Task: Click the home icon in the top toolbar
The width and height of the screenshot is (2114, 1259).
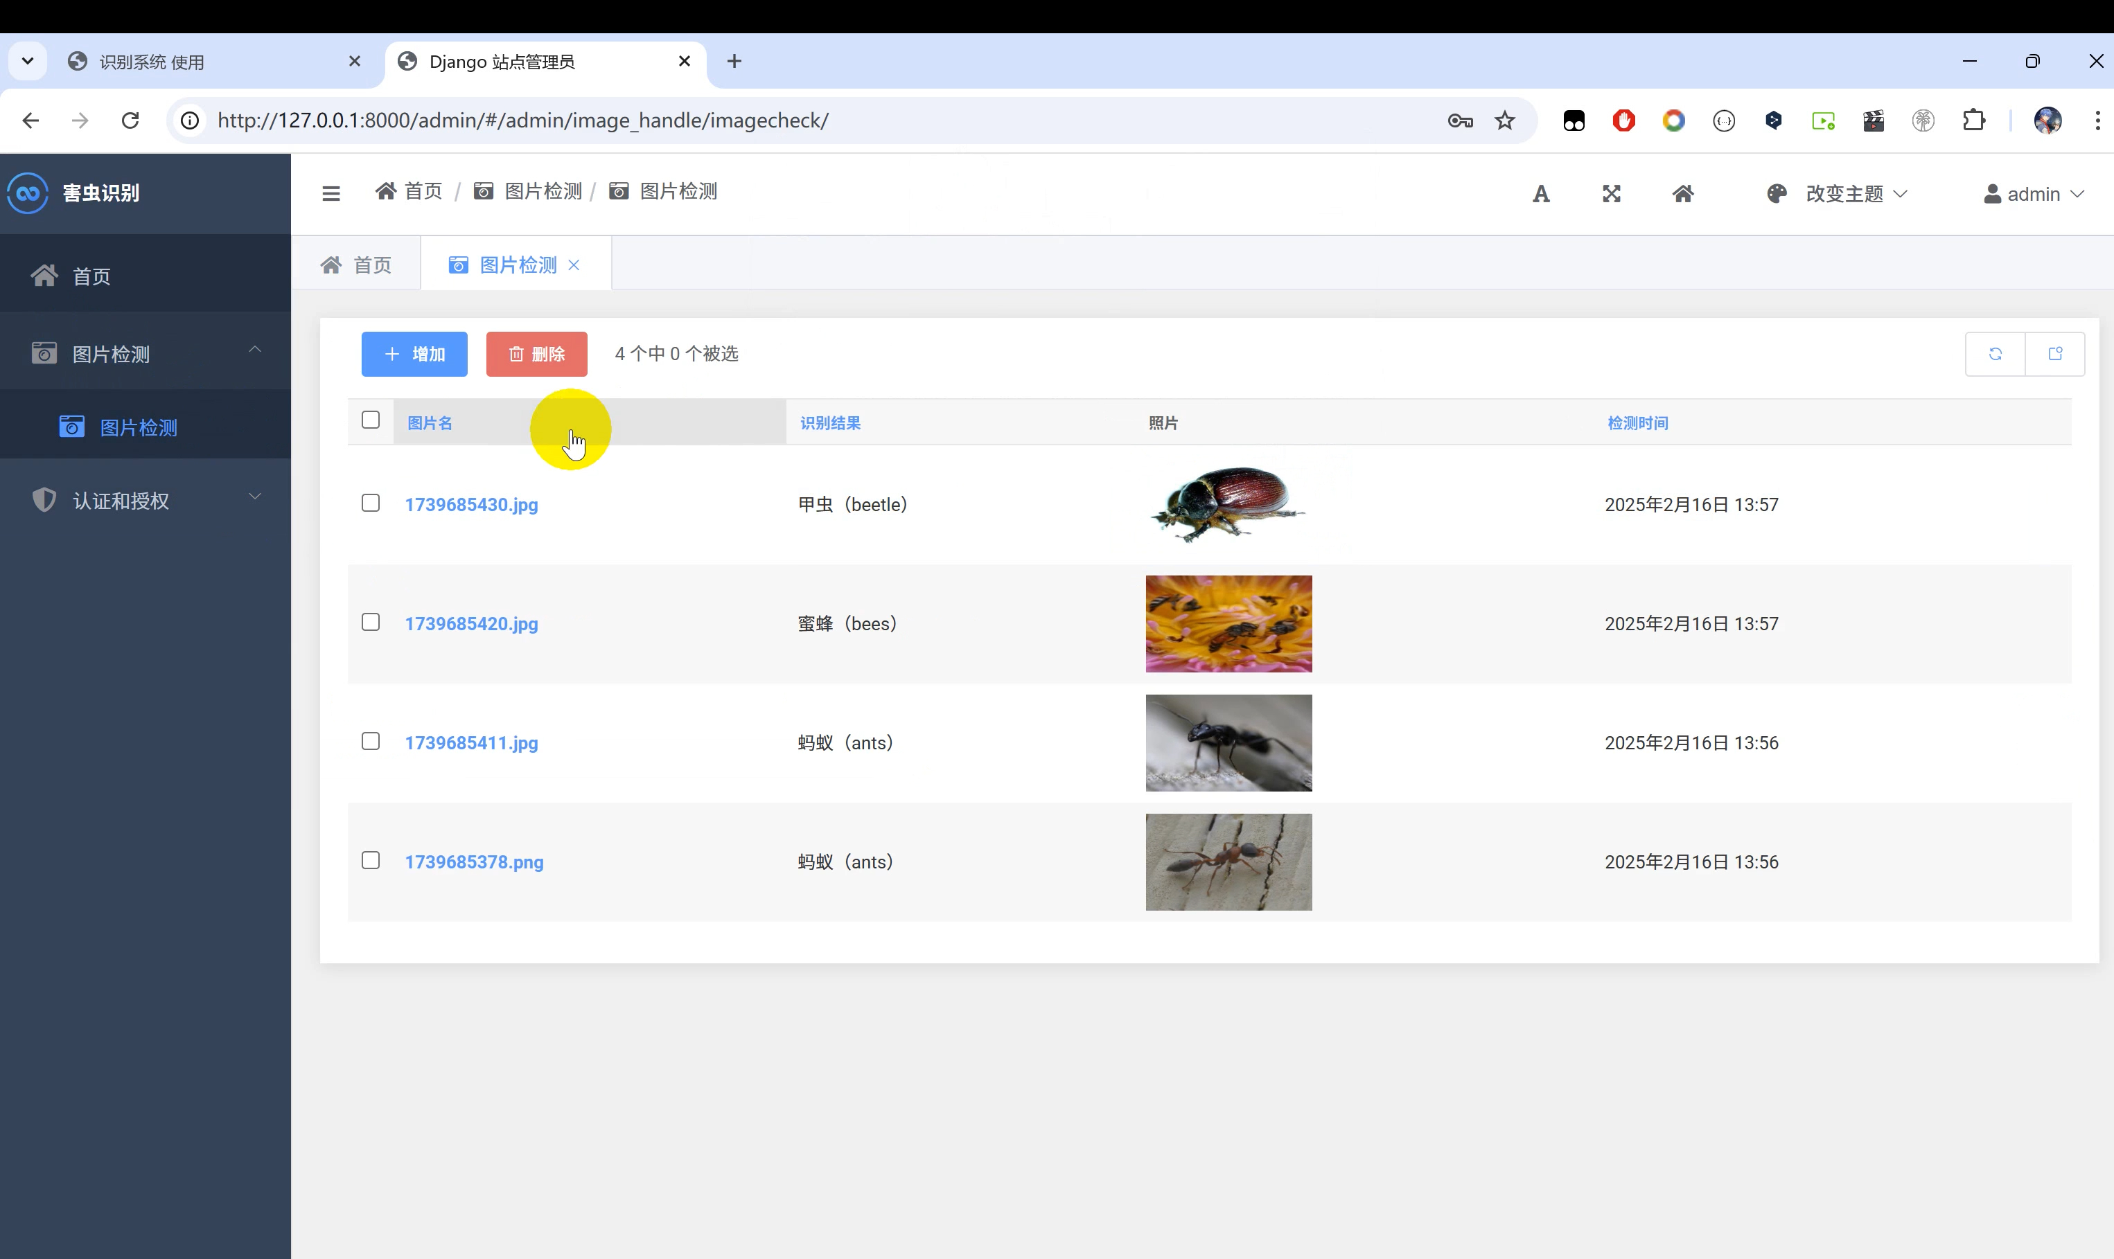Action: pos(1684,193)
